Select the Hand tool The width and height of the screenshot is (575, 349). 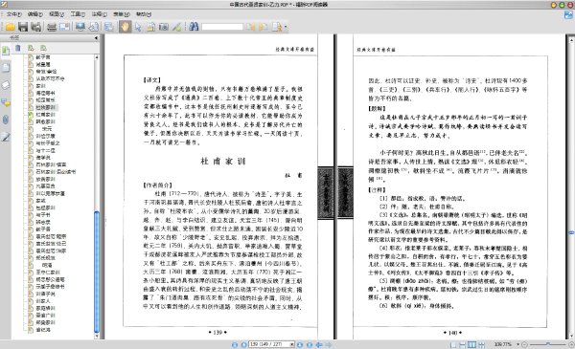coord(125,27)
